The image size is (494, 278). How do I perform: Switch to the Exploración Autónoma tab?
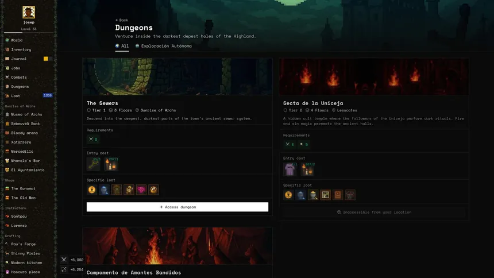pyautogui.click(x=163, y=46)
